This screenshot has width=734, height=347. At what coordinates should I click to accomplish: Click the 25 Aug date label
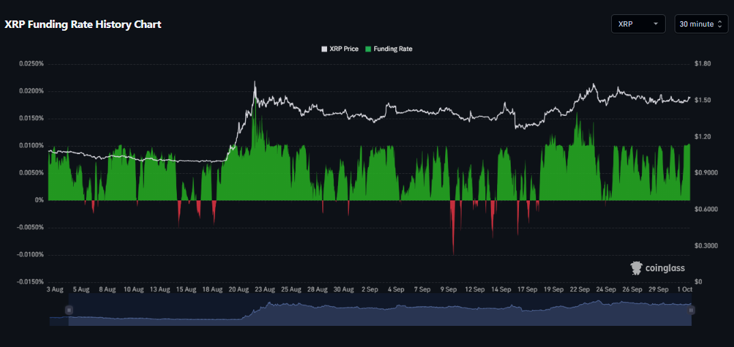(x=291, y=290)
